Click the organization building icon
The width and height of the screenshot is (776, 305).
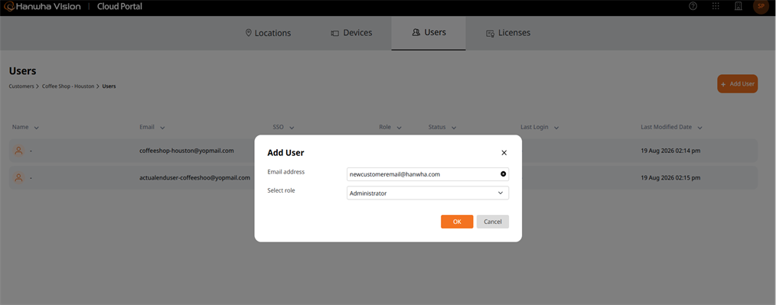[738, 6]
